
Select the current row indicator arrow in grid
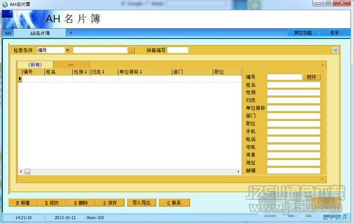point(20,79)
